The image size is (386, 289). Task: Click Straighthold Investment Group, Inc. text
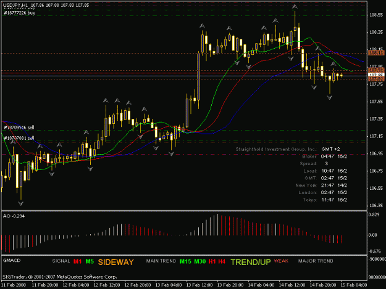click(x=276, y=149)
